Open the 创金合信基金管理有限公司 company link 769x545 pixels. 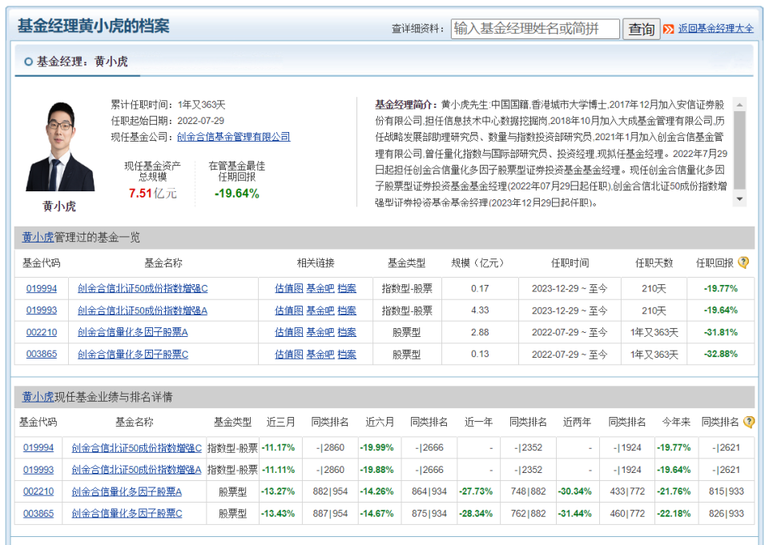233,137
